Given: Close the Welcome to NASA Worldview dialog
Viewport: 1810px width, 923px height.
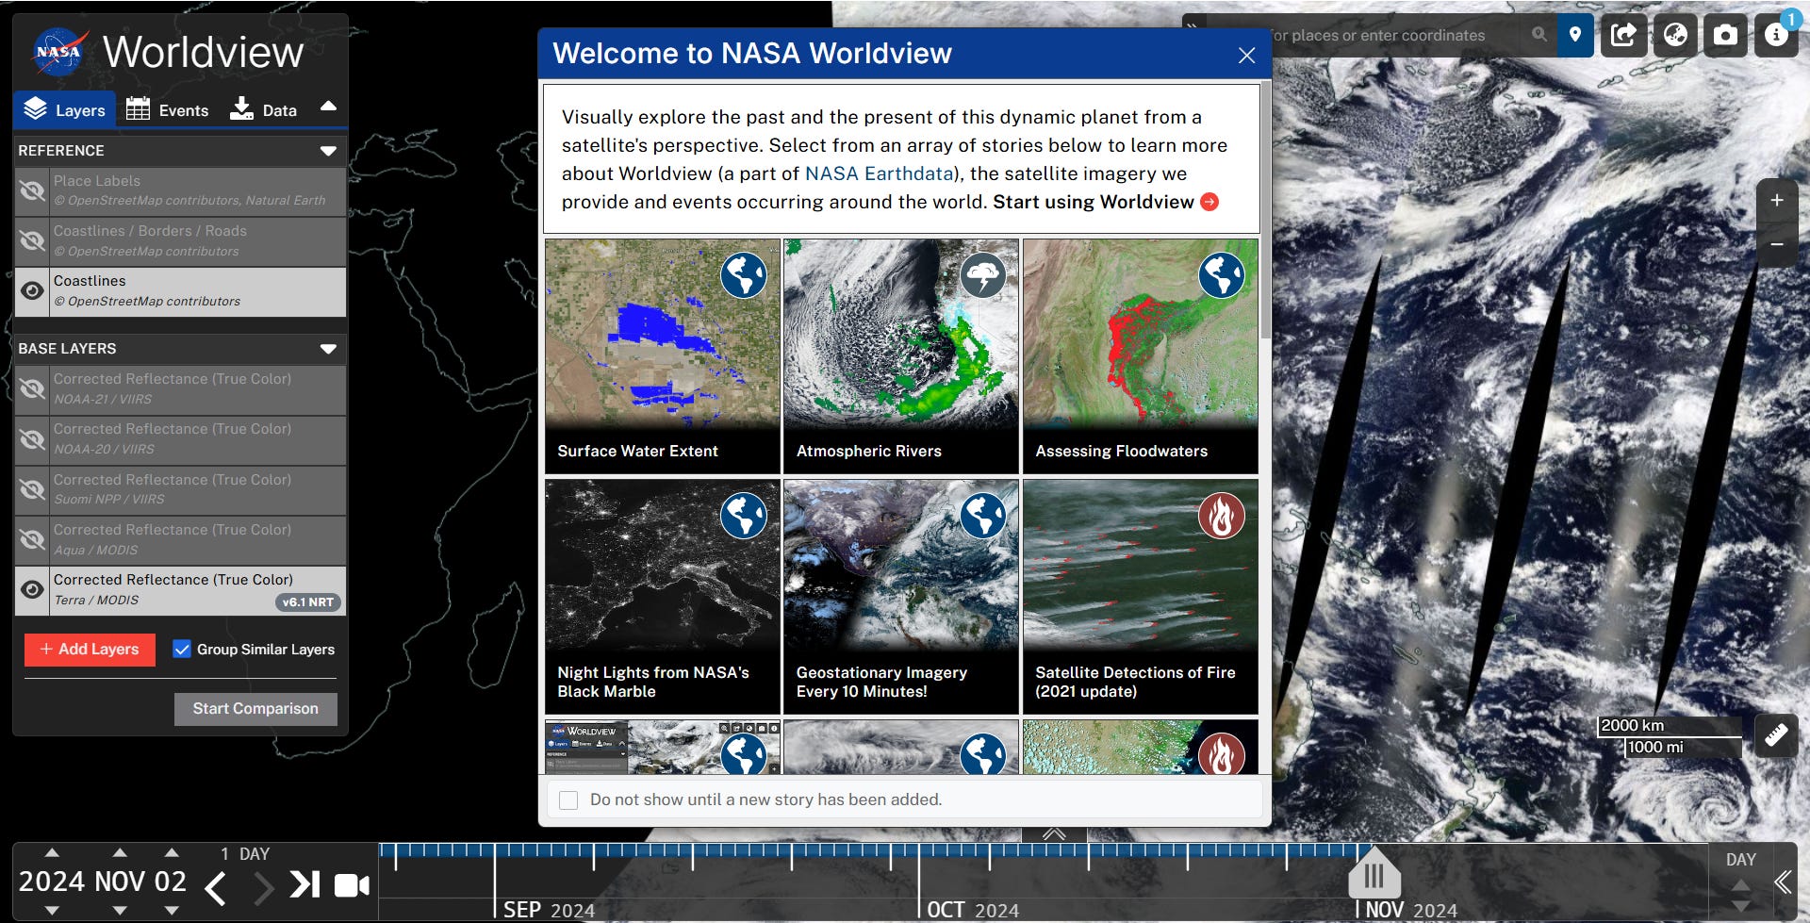Looking at the screenshot, I should click(x=1246, y=56).
